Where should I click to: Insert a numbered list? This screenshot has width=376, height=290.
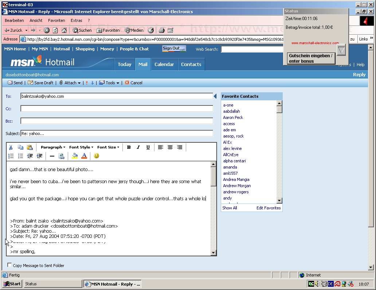click(11, 156)
